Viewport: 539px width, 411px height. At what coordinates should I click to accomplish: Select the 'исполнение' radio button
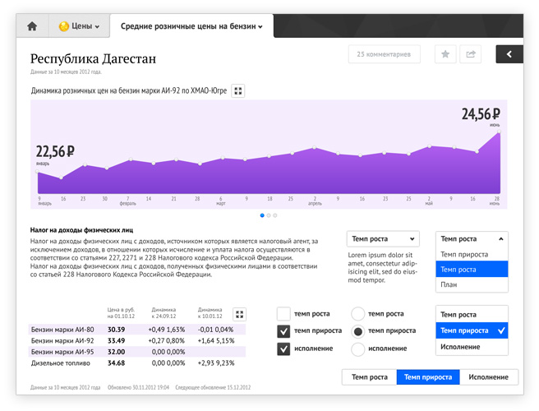pos(357,349)
